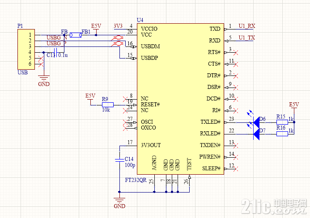The width and height of the screenshot is (310, 218).
Task: Select the 0.1u value of C13
Action: coord(63,55)
